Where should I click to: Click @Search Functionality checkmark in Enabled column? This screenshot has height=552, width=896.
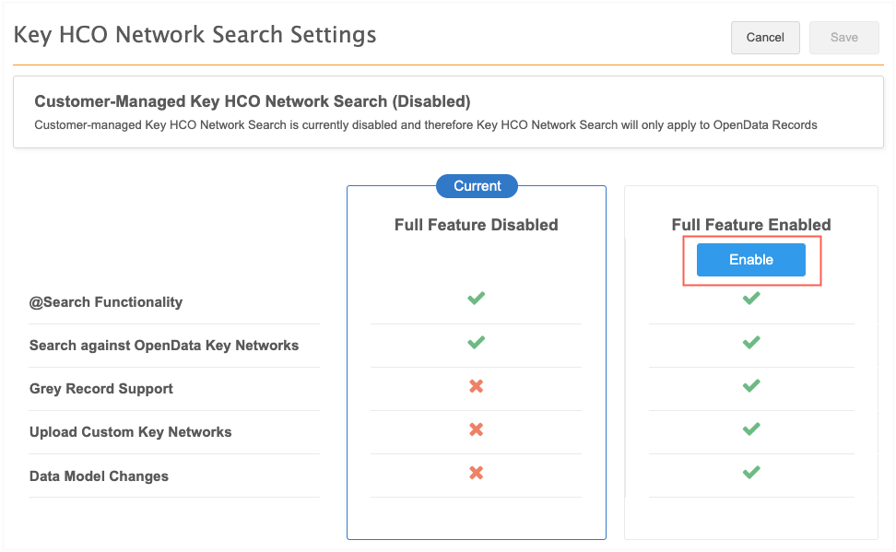(751, 299)
